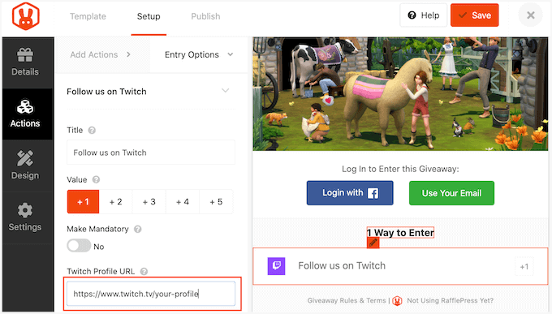Open the Add Actions tab
Viewport: 552px width, 314px height.
point(103,54)
